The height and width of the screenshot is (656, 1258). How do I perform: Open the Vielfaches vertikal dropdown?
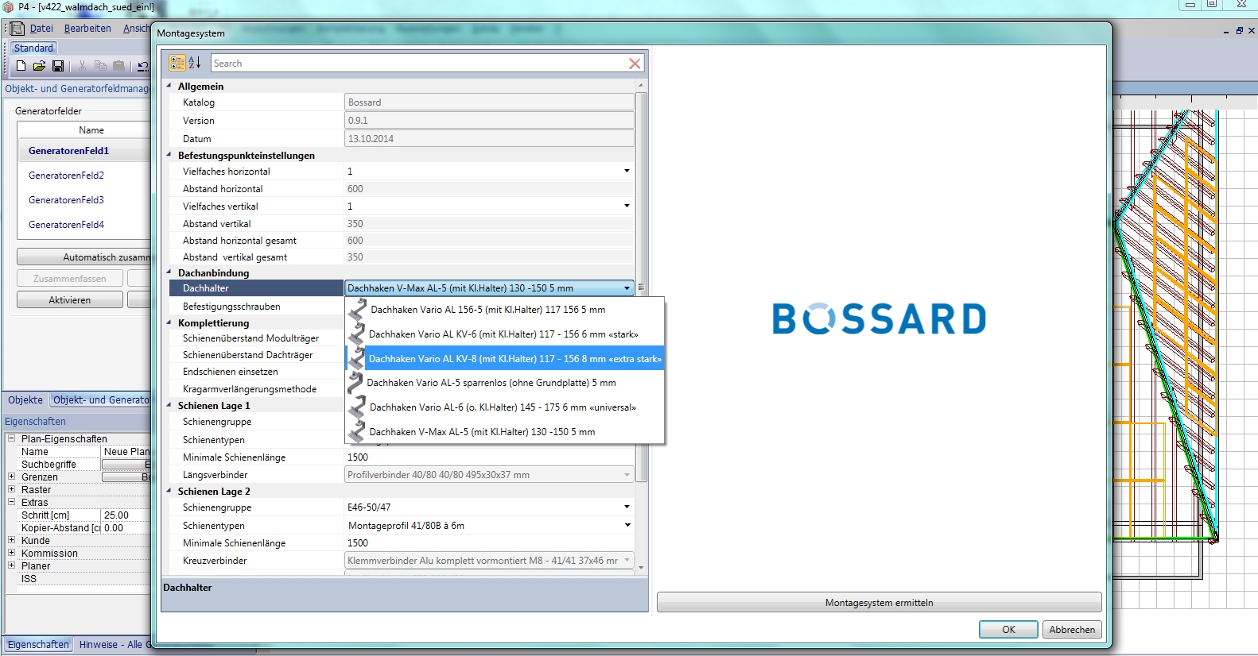pos(627,206)
